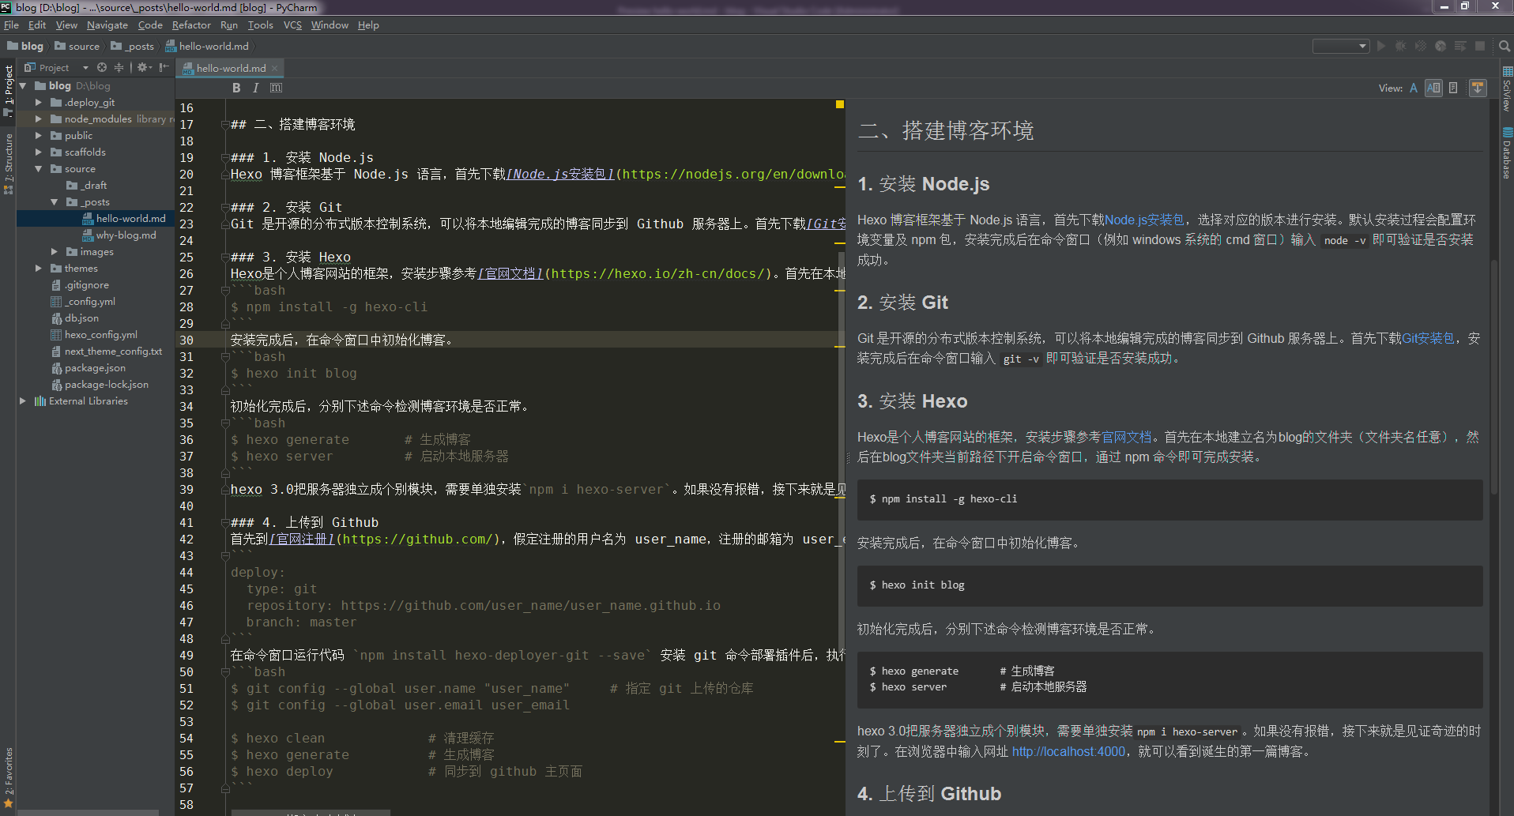The image size is (1514, 816).
Task: Open 官网文档 link in preview
Action: [1126, 437]
